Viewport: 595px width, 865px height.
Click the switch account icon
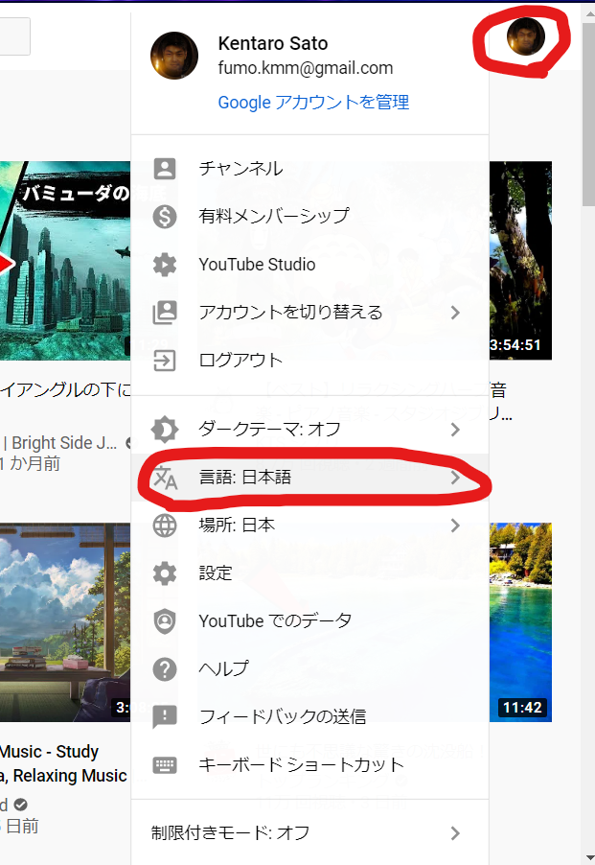tap(165, 313)
